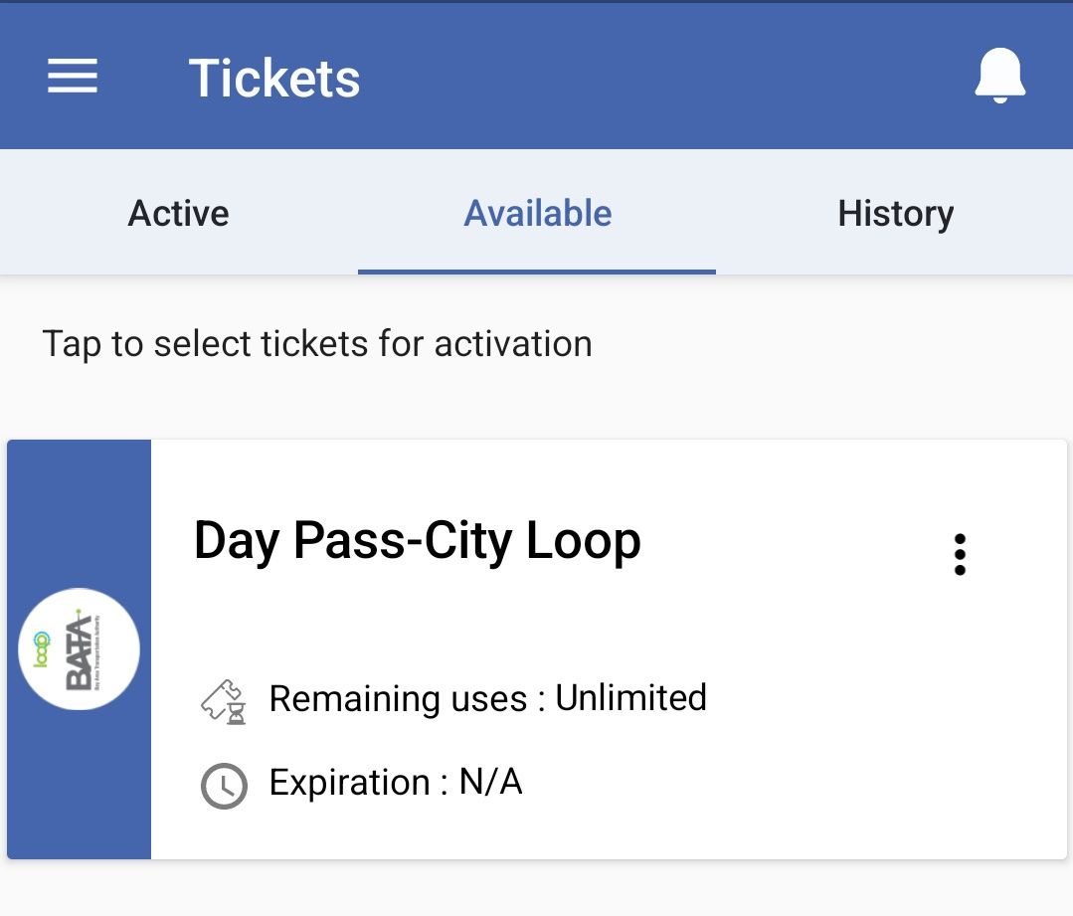
Task: Tap the Day Pass-City Loop ticket title
Action: click(x=417, y=541)
